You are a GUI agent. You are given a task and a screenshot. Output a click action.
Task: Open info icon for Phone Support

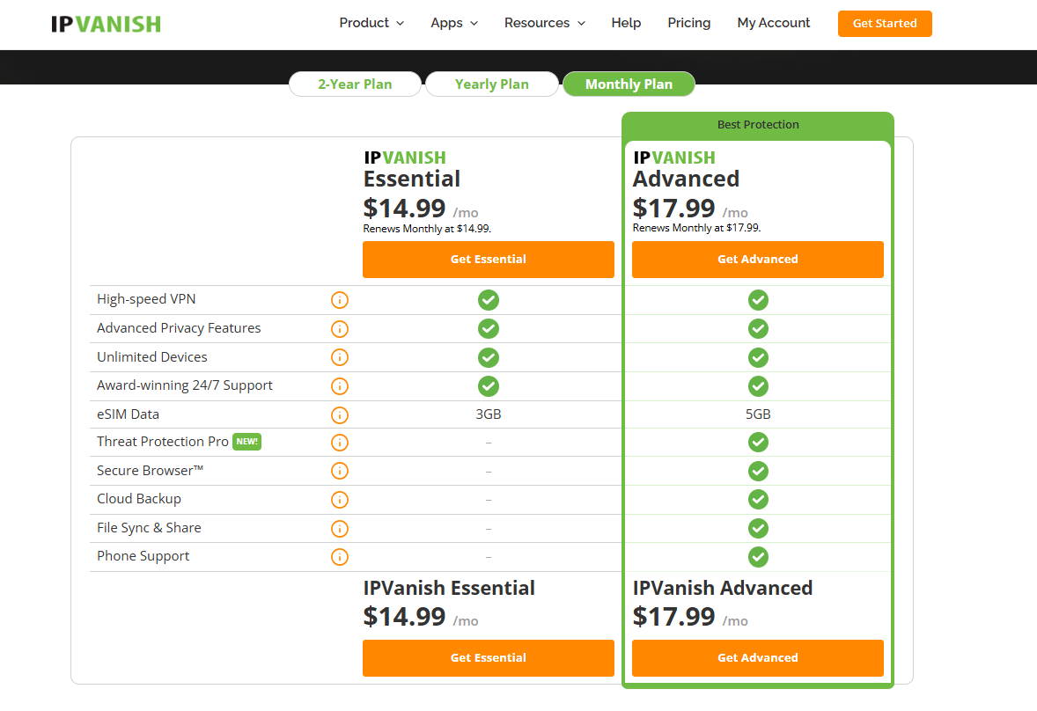pos(339,557)
